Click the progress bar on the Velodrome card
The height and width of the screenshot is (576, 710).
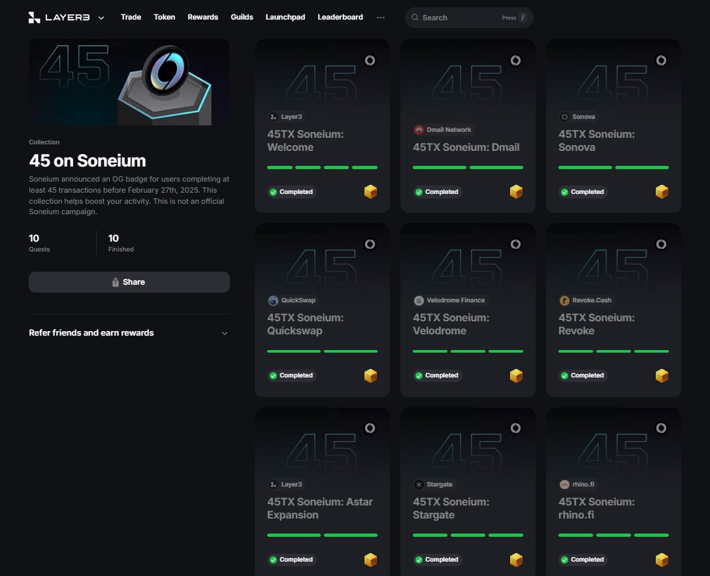468,351
